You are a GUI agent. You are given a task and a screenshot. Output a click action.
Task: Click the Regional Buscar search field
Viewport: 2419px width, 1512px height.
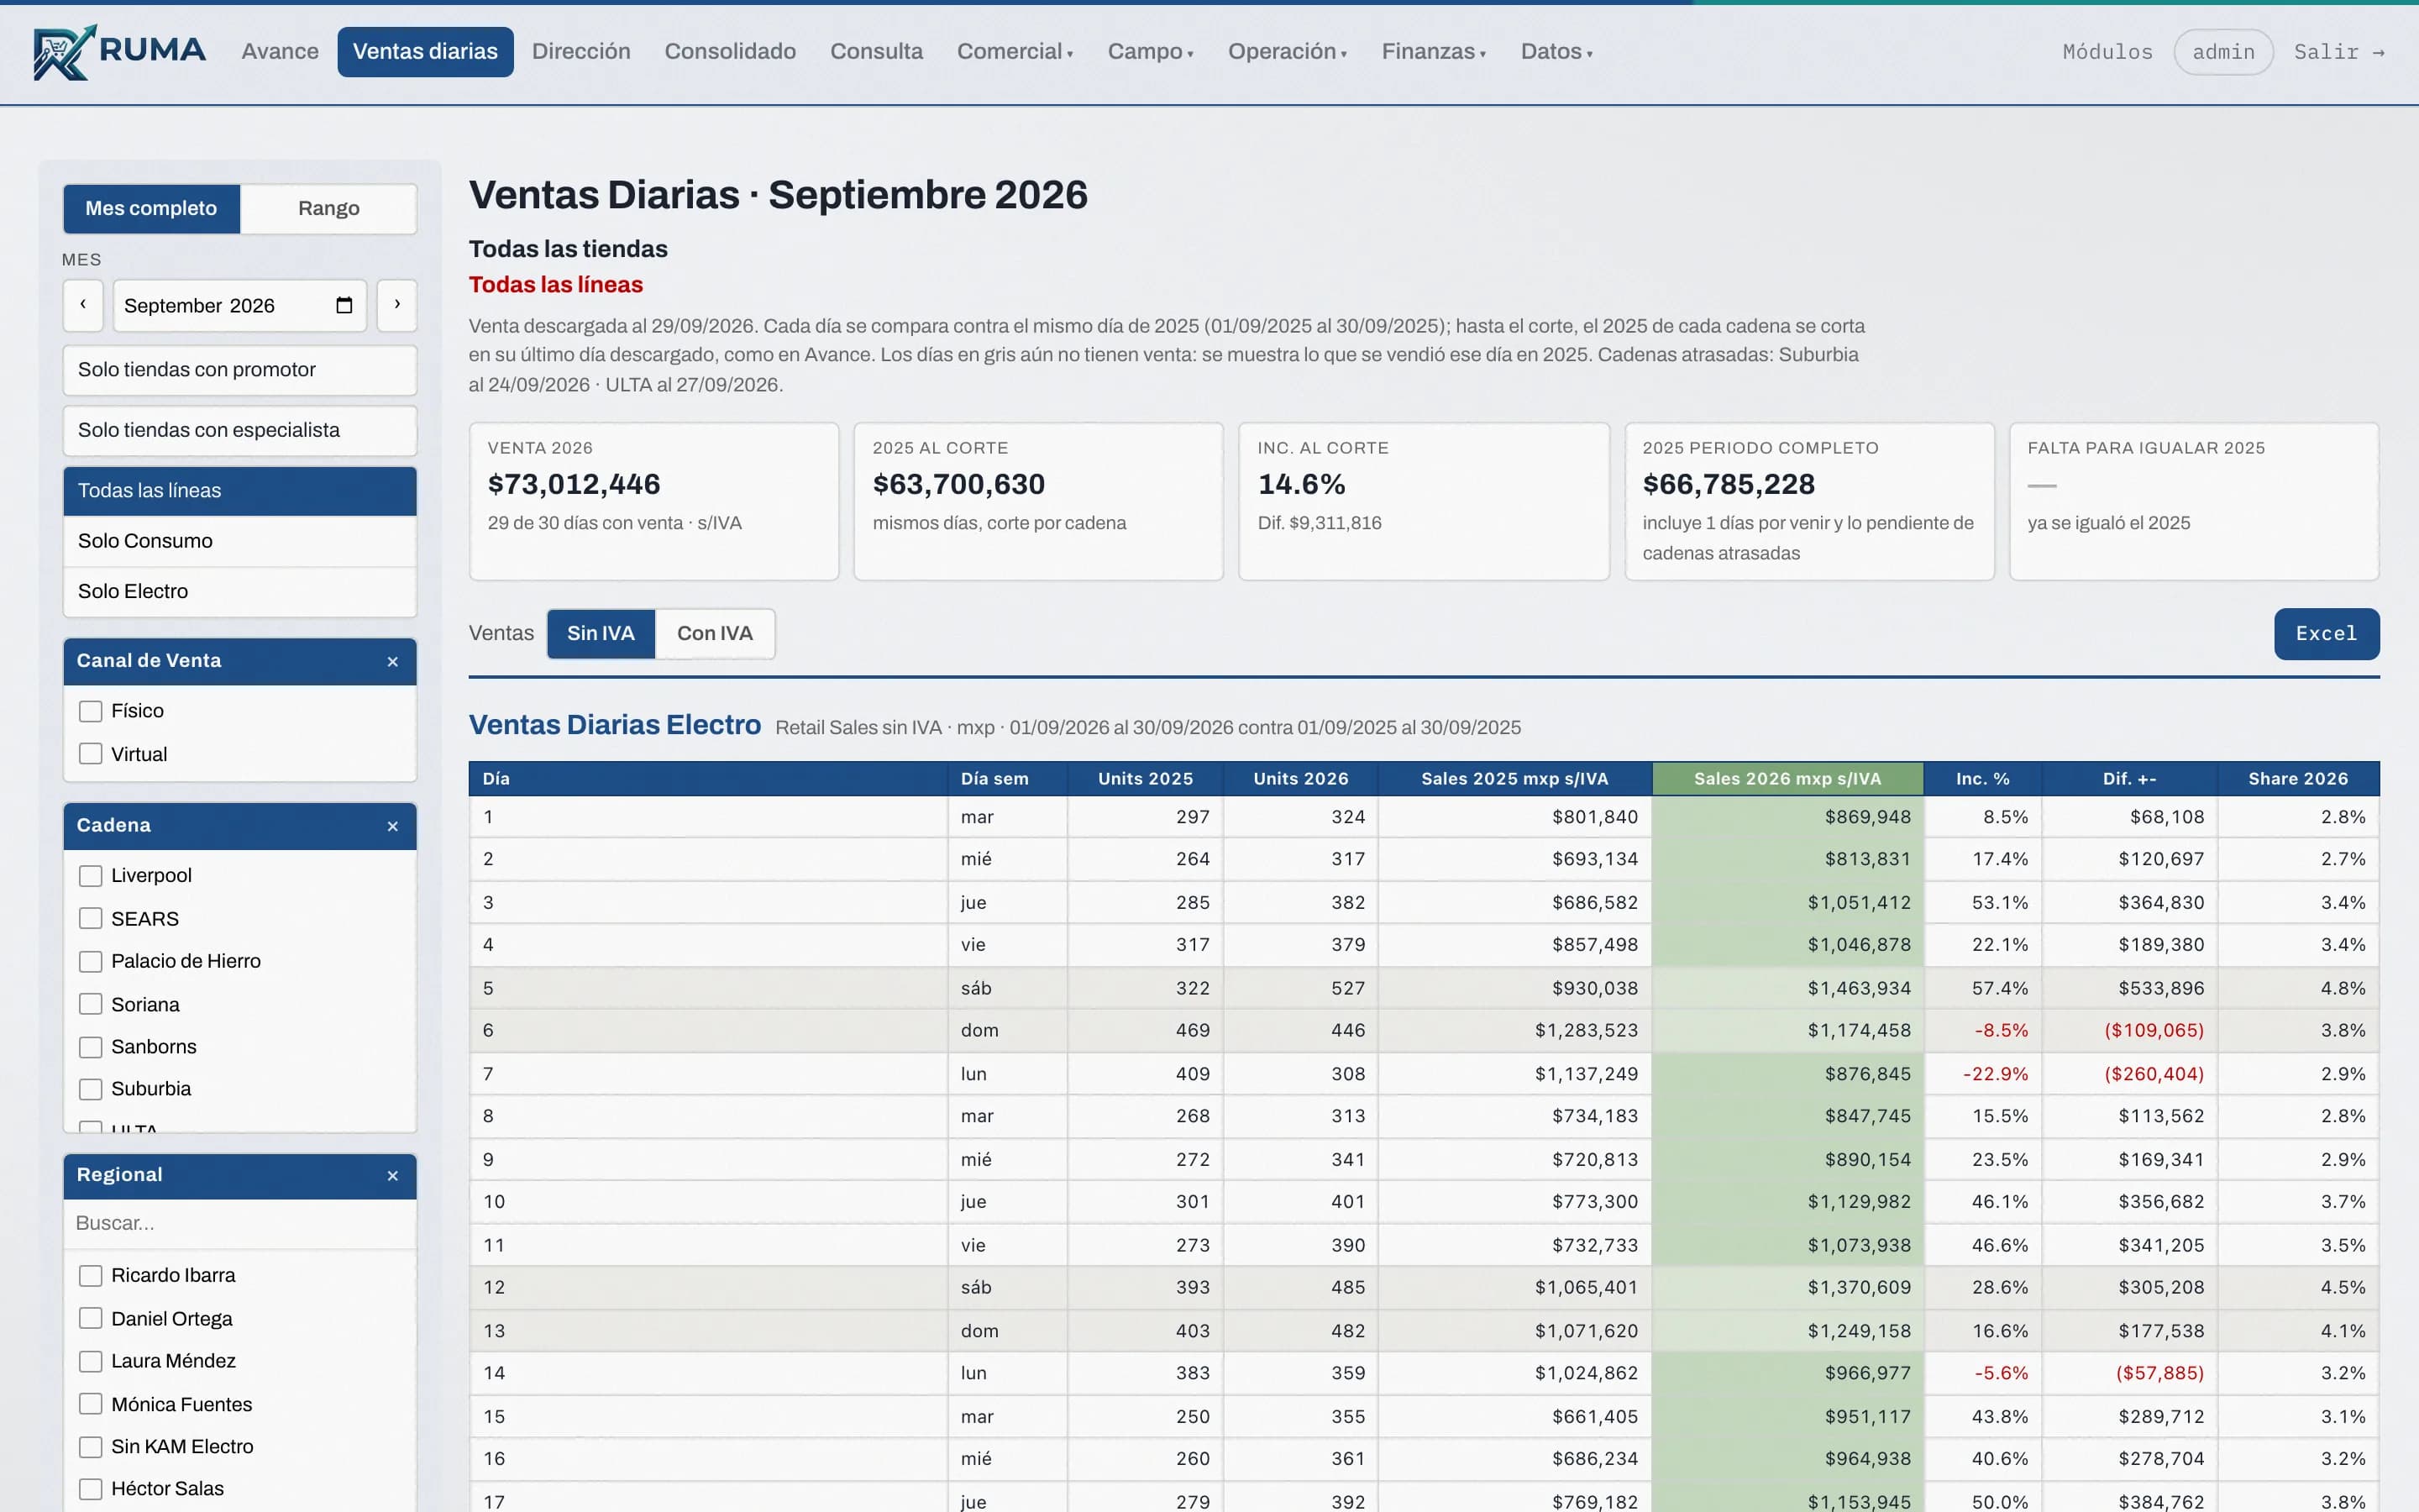coord(240,1223)
